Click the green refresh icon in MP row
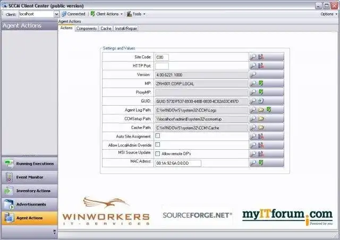 [x=261, y=83]
